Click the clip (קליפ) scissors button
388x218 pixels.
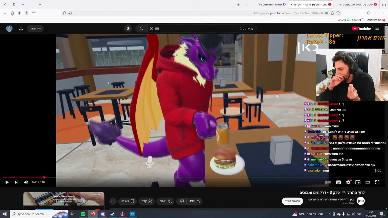point(147,201)
